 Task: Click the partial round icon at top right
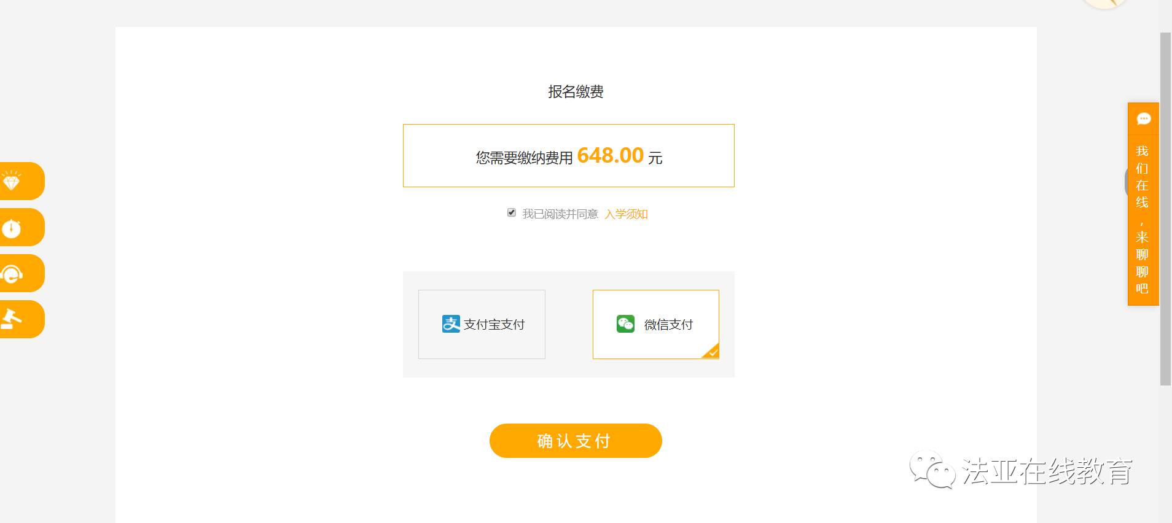coord(1106,3)
